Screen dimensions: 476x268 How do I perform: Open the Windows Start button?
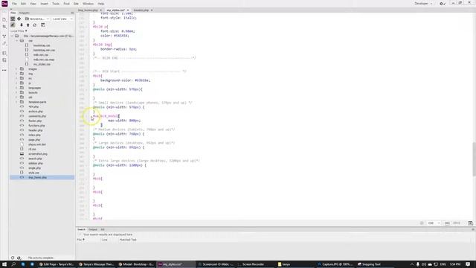4,264
